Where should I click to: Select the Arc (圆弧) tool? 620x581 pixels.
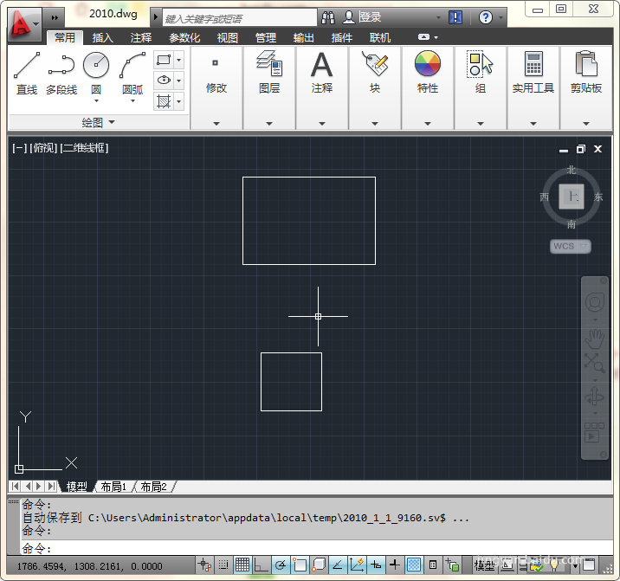(x=132, y=74)
